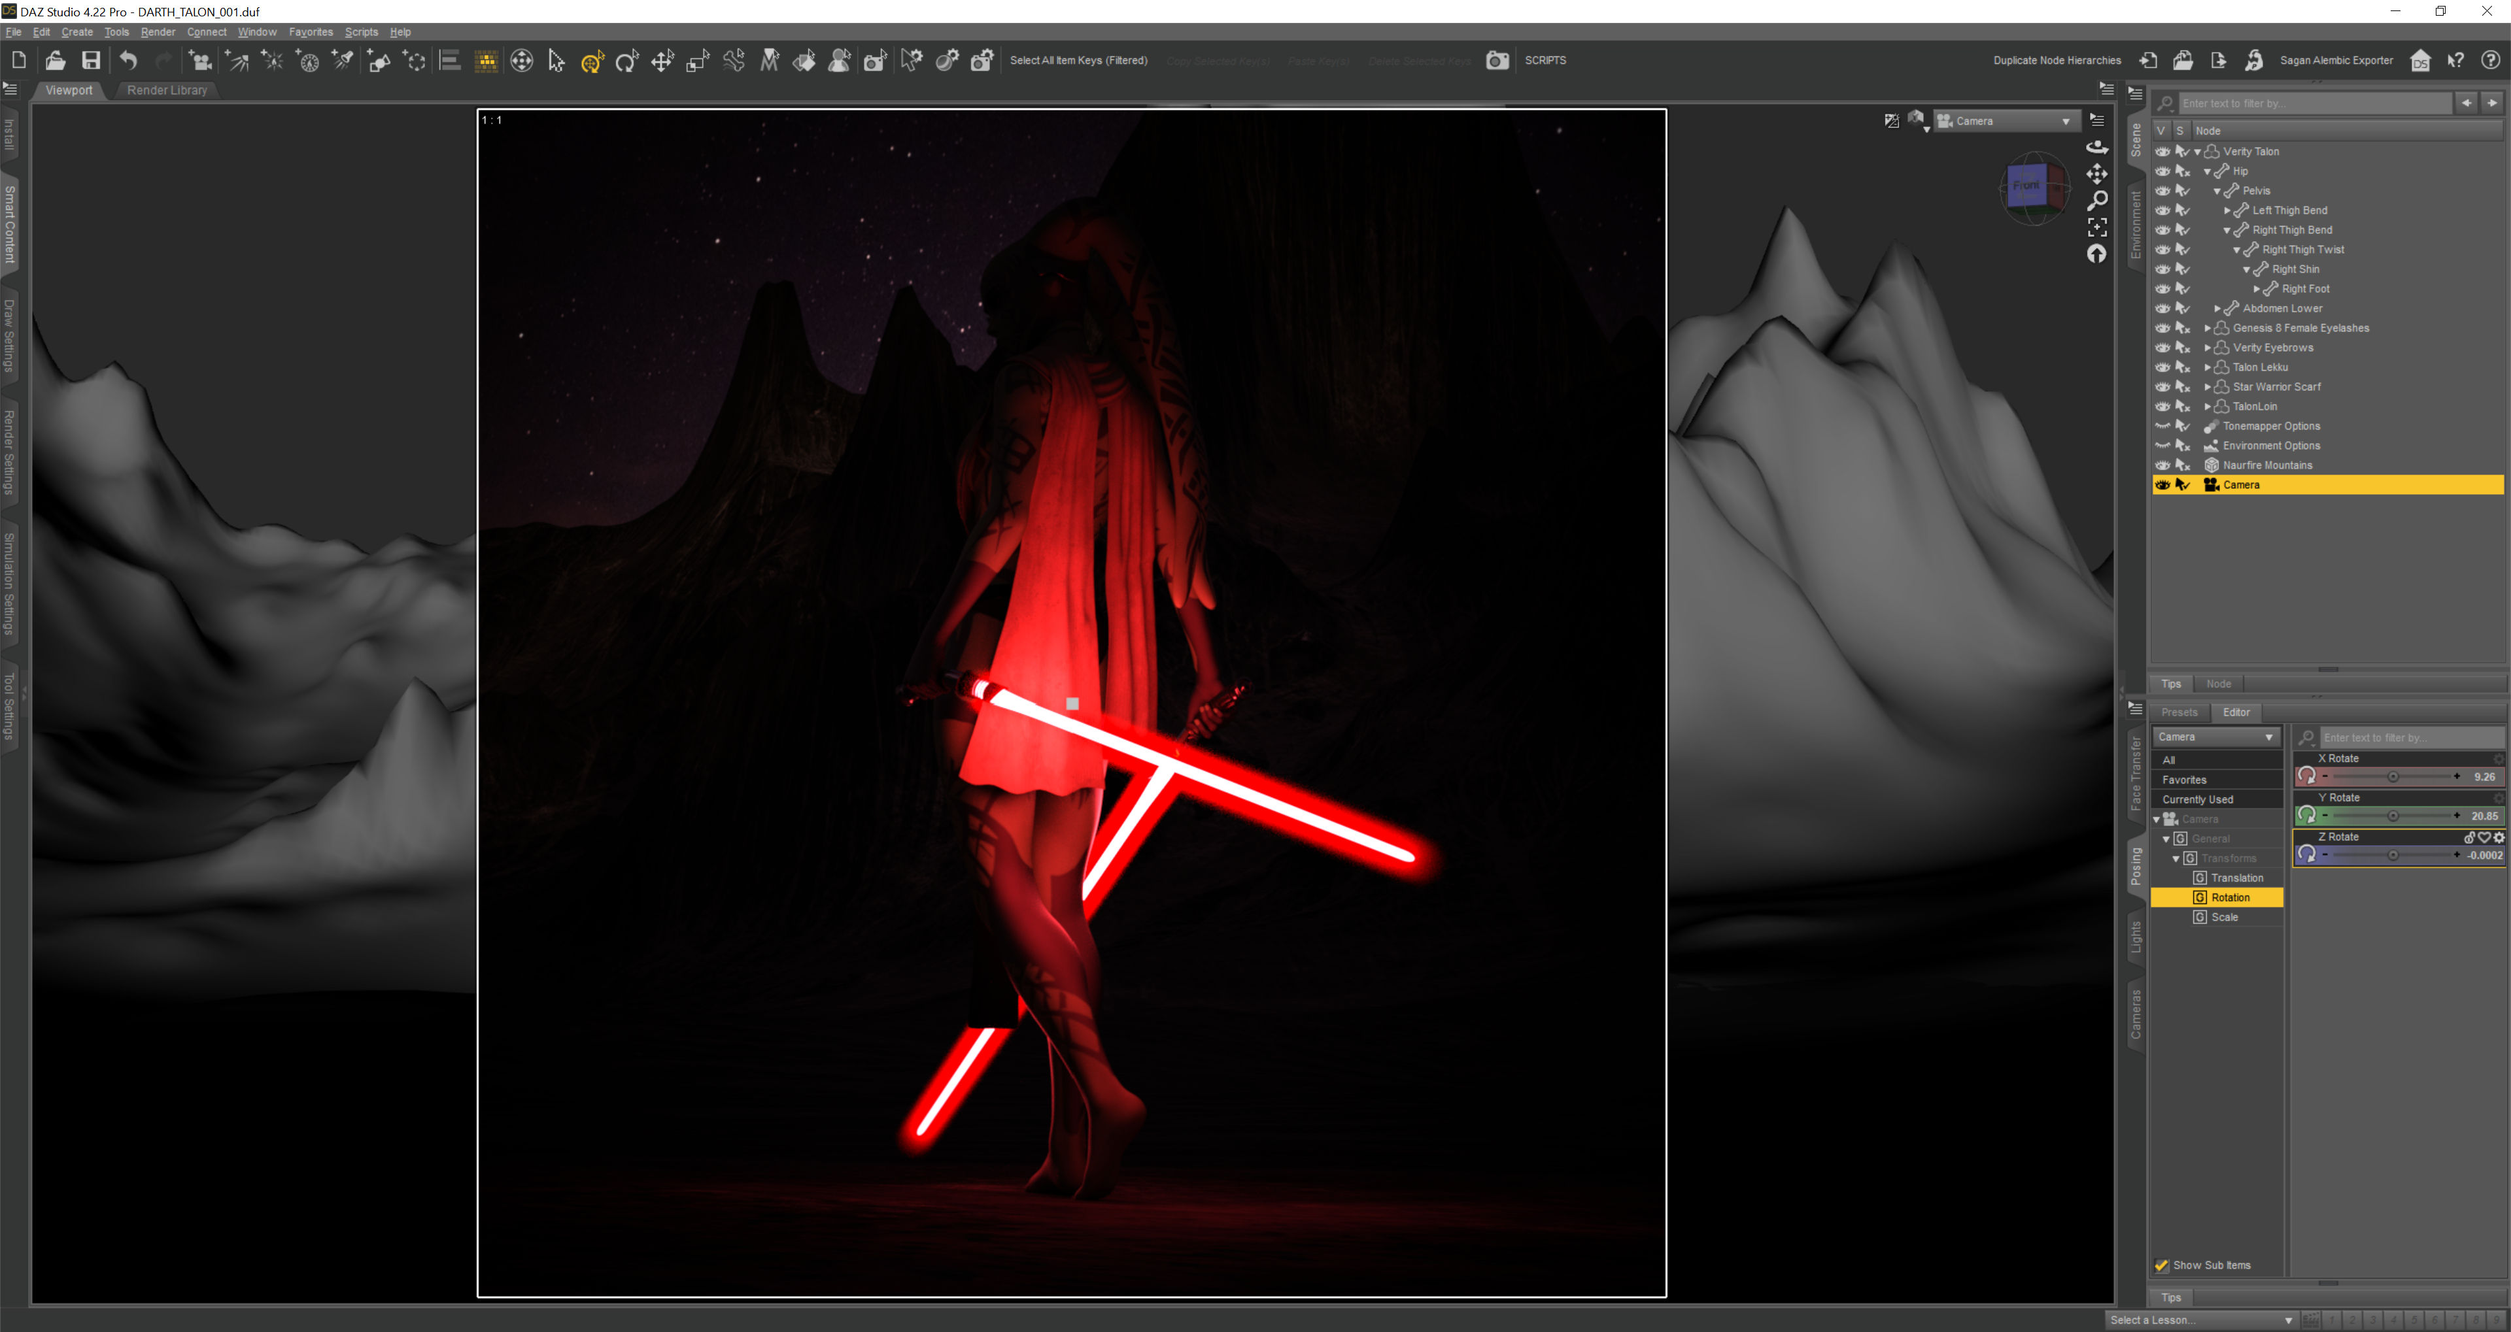Image resolution: width=2511 pixels, height=1332 pixels.
Task: Select the ActivePose bone tool
Action: 734,60
